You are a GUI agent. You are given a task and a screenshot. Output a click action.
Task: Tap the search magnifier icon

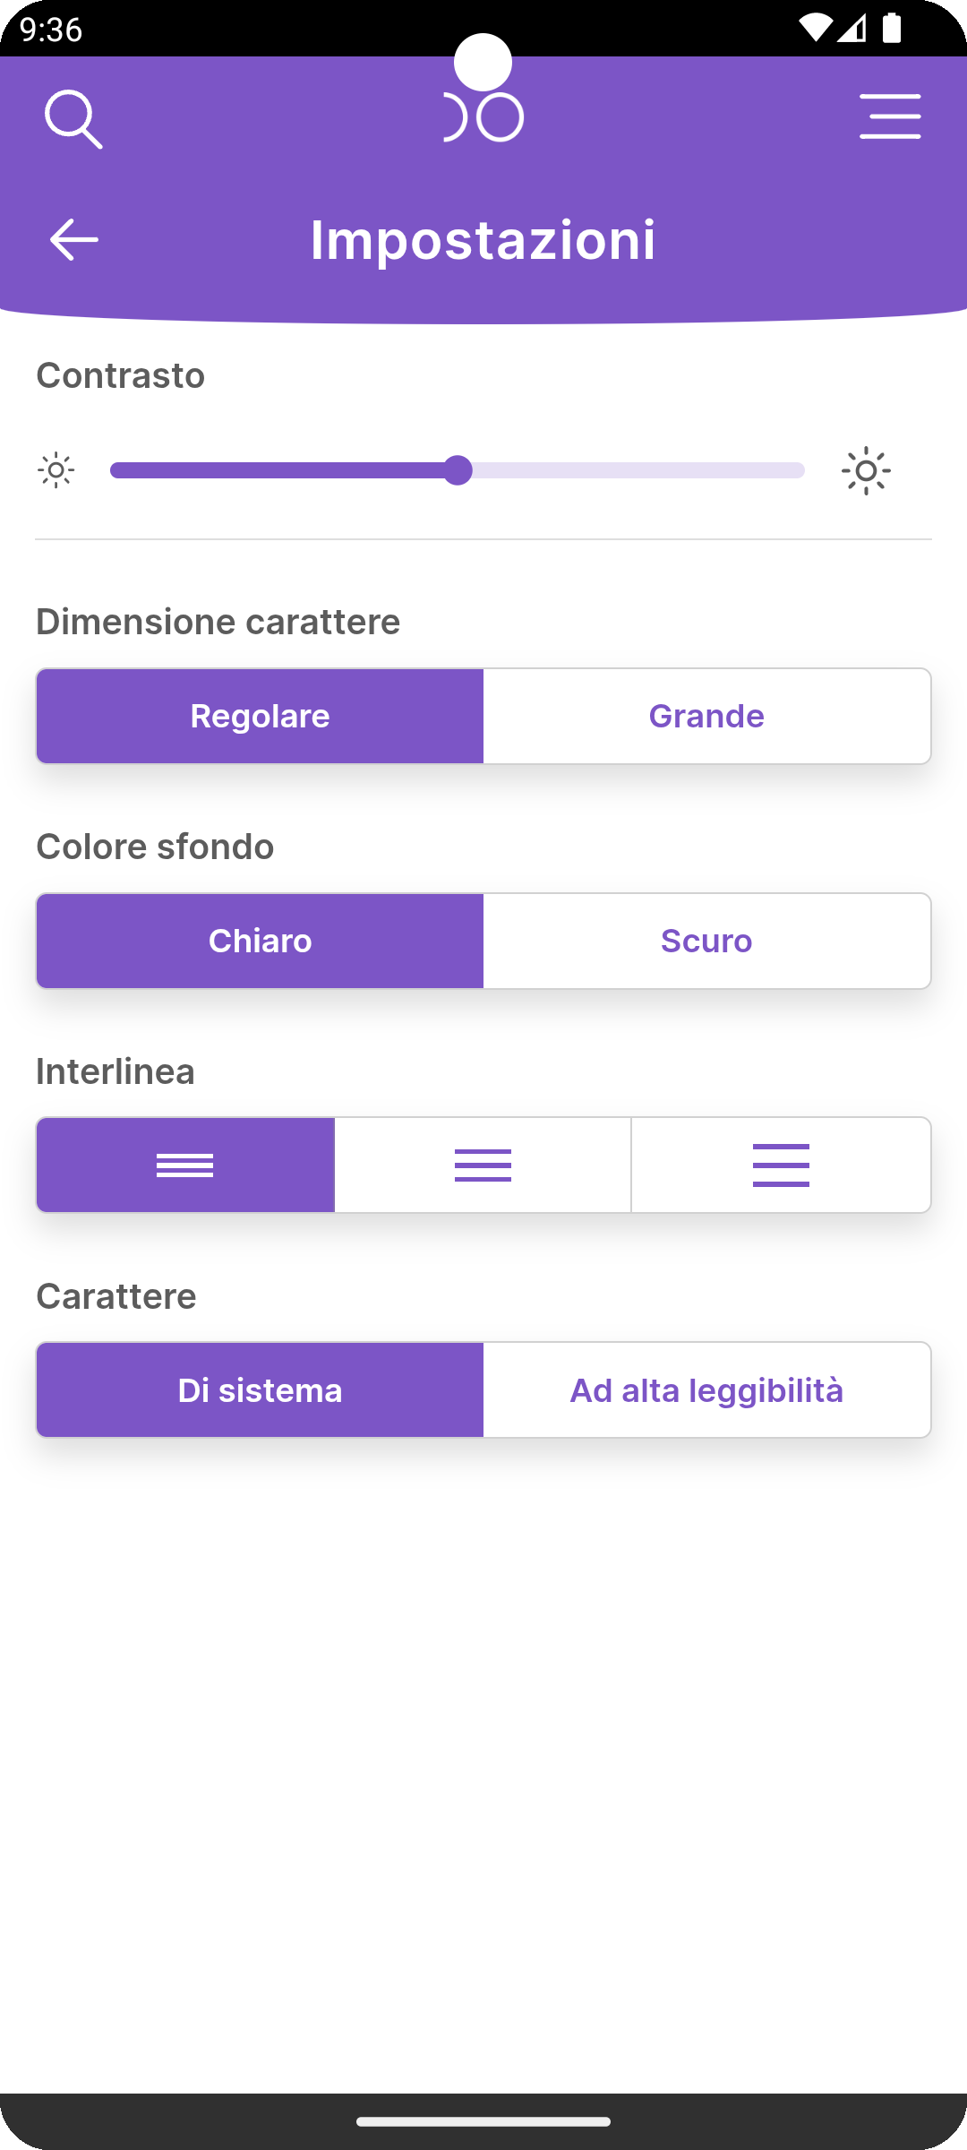point(73,118)
